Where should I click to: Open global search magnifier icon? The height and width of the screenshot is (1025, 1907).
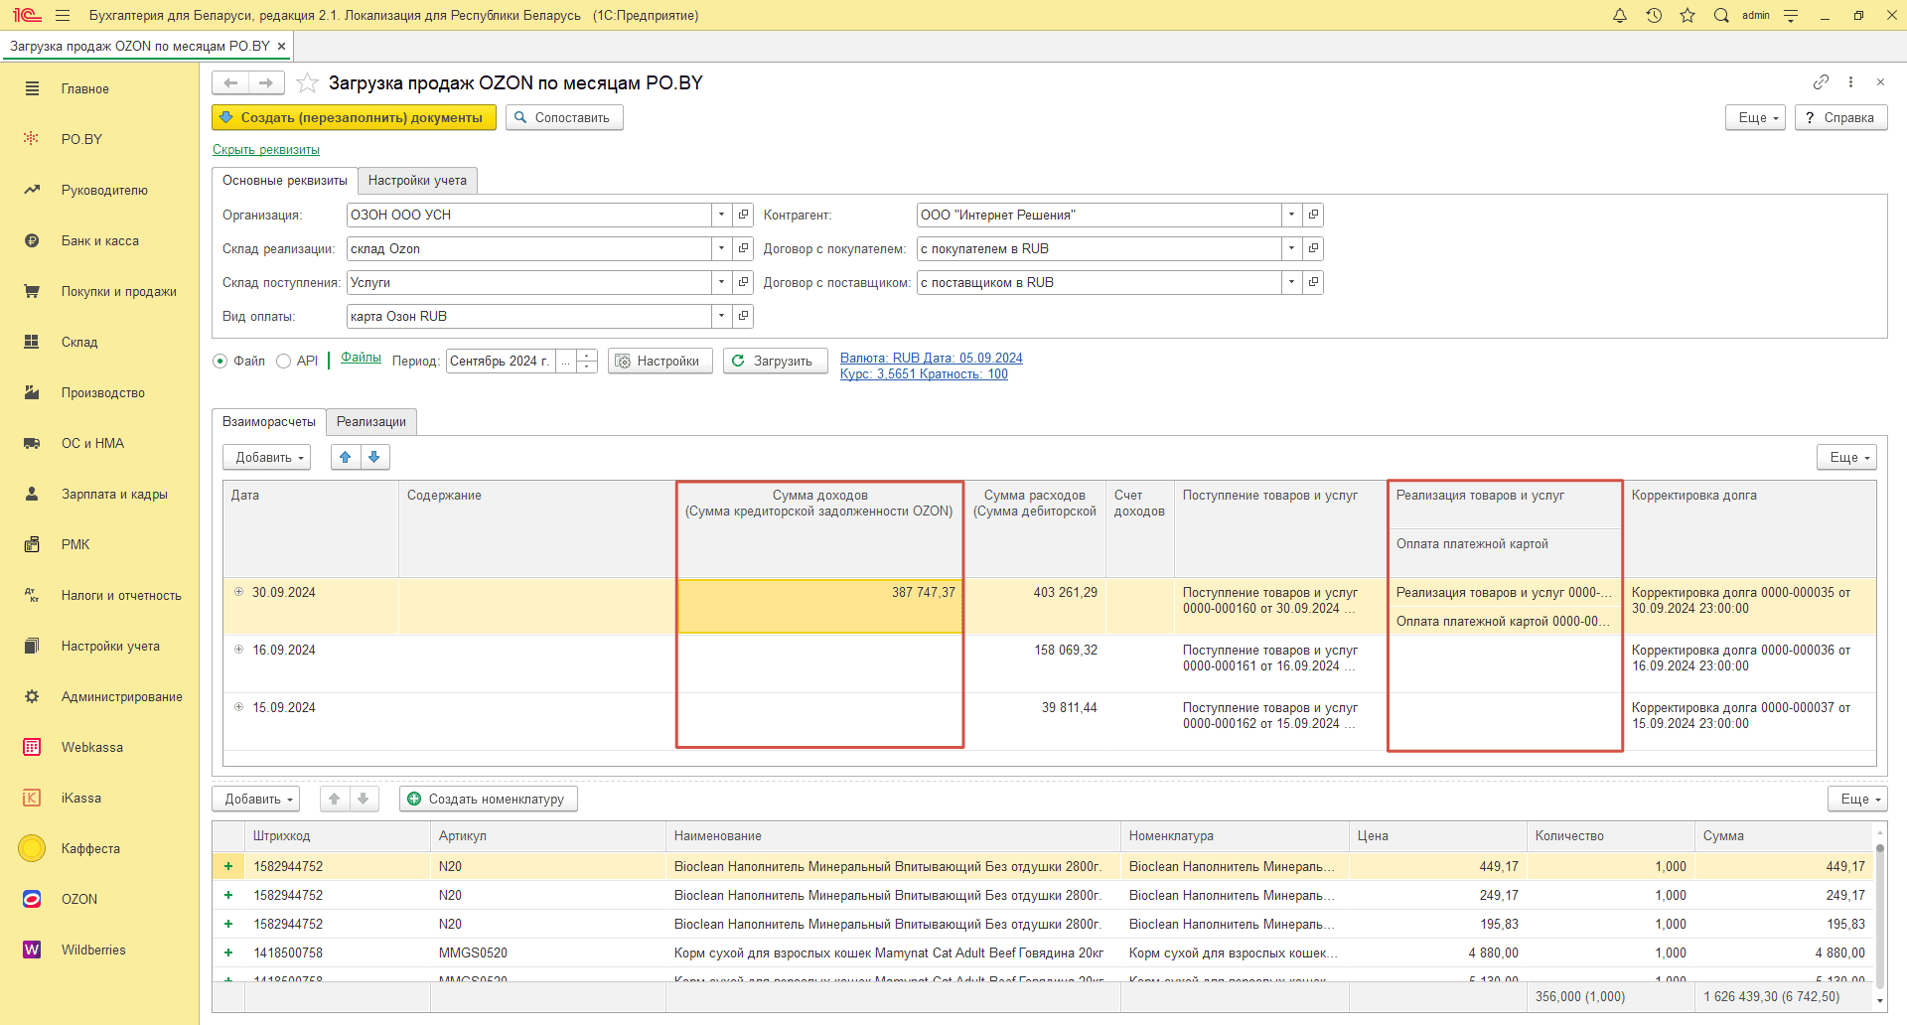coord(1721,15)
